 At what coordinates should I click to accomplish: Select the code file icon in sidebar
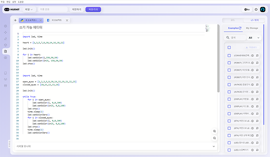tap(6, 51)
